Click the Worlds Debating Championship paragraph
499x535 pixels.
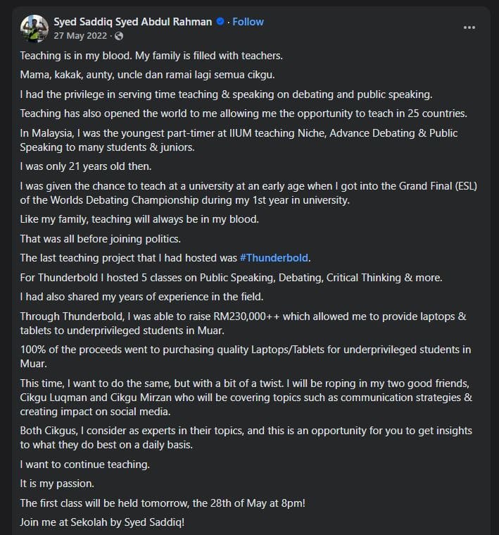(x=248, y=192)
